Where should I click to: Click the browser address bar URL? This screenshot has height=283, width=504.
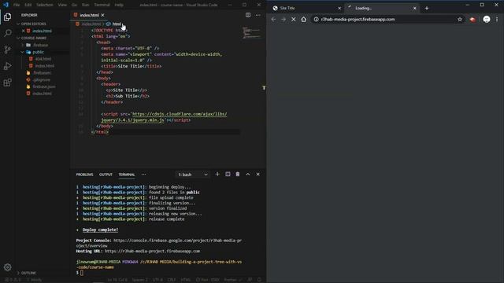[358, 19]
